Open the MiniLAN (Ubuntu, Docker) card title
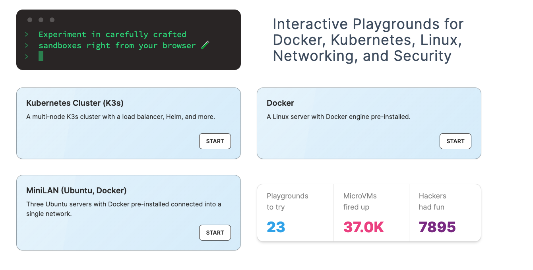This screenshot has width=533, height=270. [x=76, y=190]
